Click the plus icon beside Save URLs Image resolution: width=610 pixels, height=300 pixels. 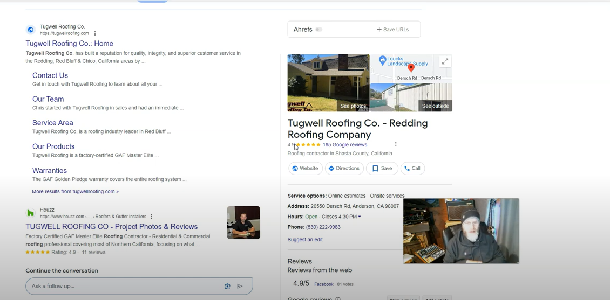[x=379, y=30]
